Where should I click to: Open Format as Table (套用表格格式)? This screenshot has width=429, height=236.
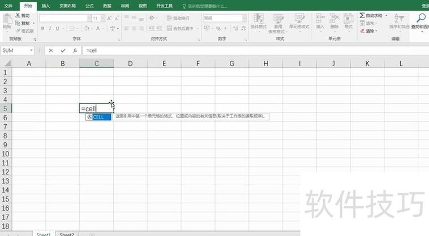(x=278, y=23)
